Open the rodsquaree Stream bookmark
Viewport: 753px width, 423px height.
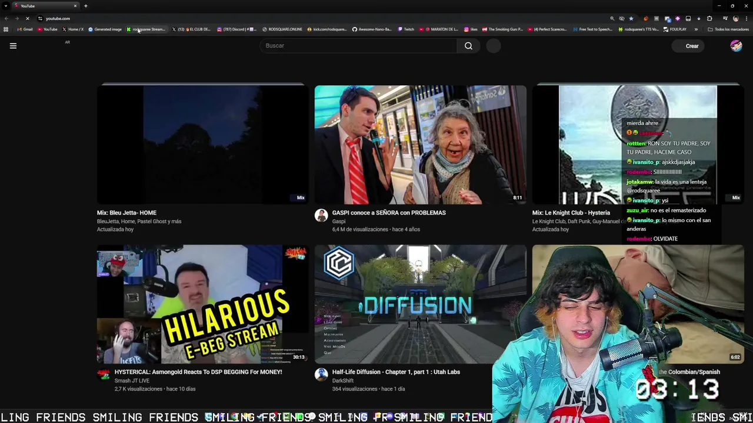(x=146, y=29)
